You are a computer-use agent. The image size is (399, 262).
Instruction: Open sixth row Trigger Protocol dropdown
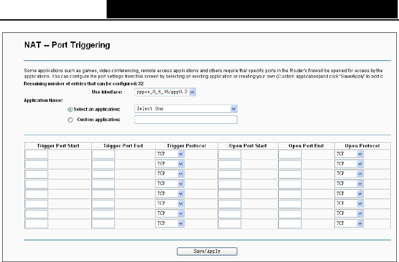(x=170, y=203)
